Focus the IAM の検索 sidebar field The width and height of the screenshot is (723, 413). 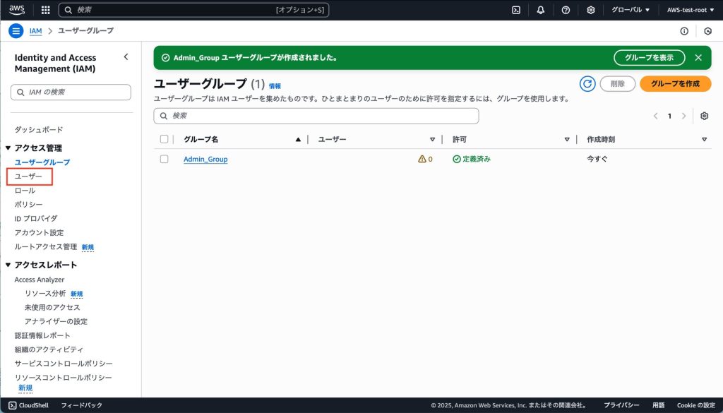(71, 92)
